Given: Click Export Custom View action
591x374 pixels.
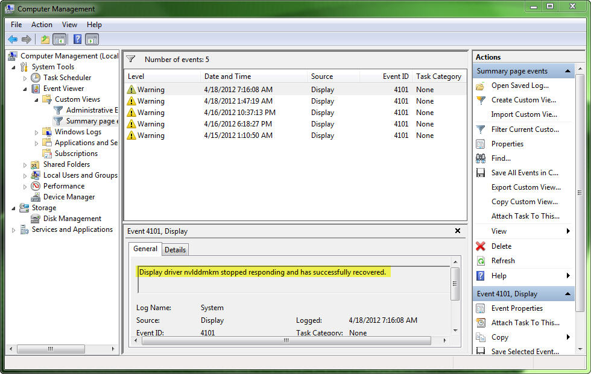Looking at the screenshot, I should coord(526,187).
